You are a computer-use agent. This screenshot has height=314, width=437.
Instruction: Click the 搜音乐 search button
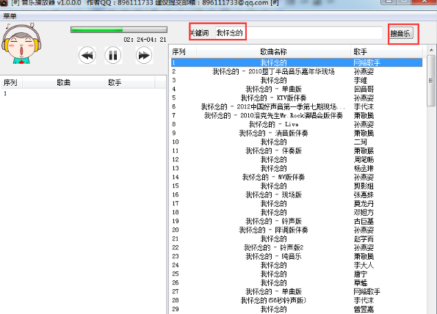coord(400,34)
